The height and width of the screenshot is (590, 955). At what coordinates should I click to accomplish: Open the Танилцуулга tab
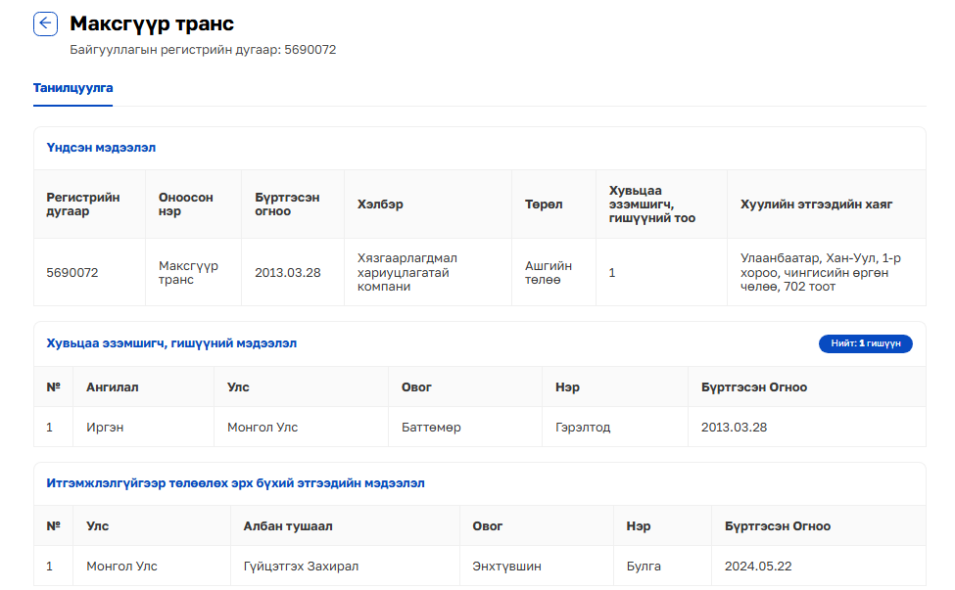tap(72, 88)
